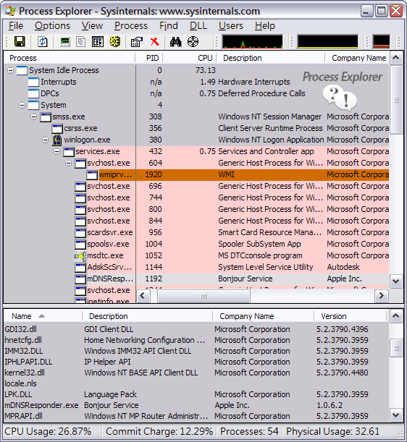Click horizontal scrollbar left arrow
Image resolution: width=407 pixels, height=442 pixels.
[x=143, y=296]
